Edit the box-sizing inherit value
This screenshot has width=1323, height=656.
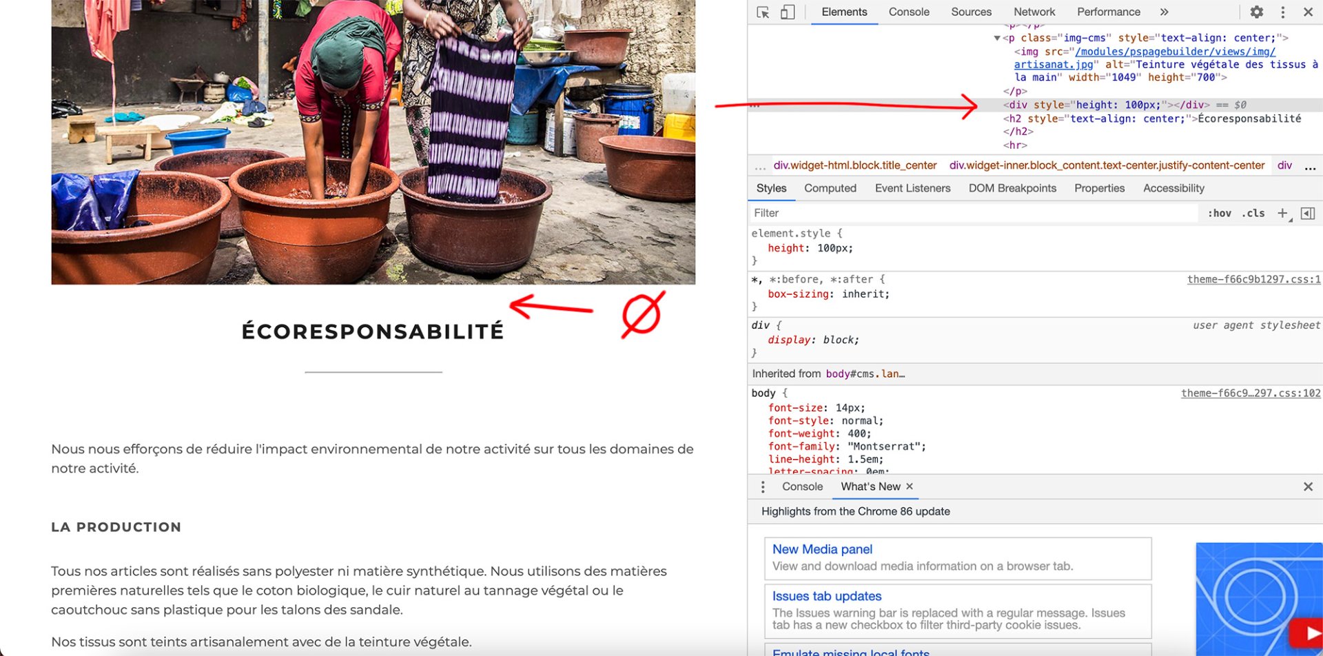(x=865, y=294)
